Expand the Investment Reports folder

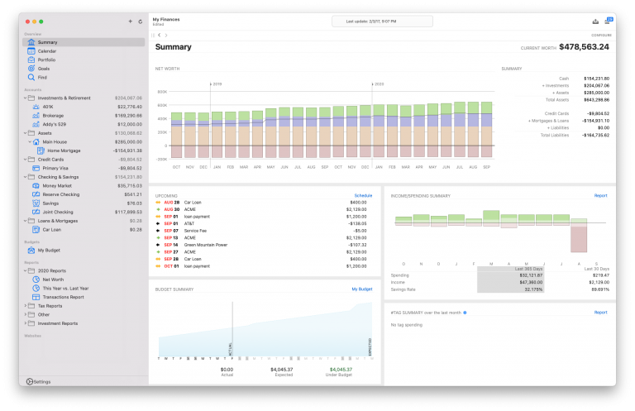coord(25,323)
